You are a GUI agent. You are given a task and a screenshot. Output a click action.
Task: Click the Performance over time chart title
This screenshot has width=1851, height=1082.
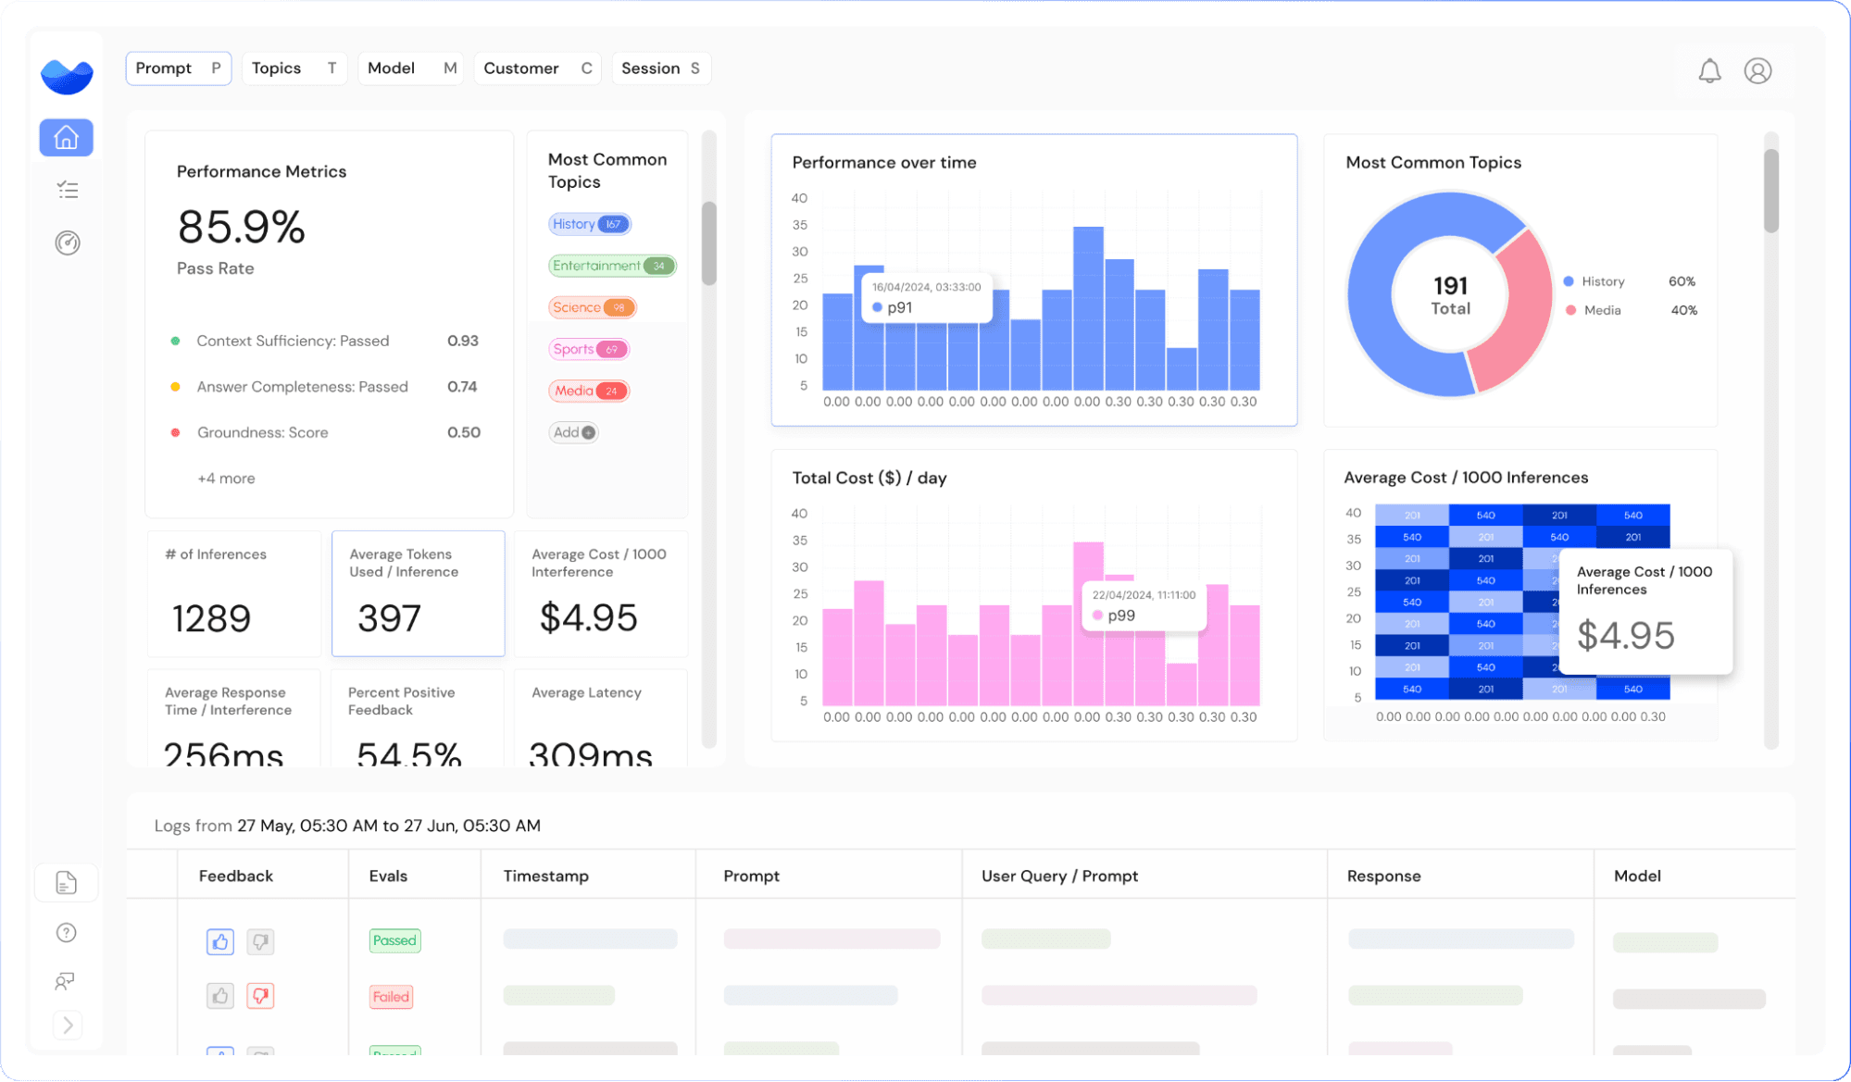pos(884,162)
